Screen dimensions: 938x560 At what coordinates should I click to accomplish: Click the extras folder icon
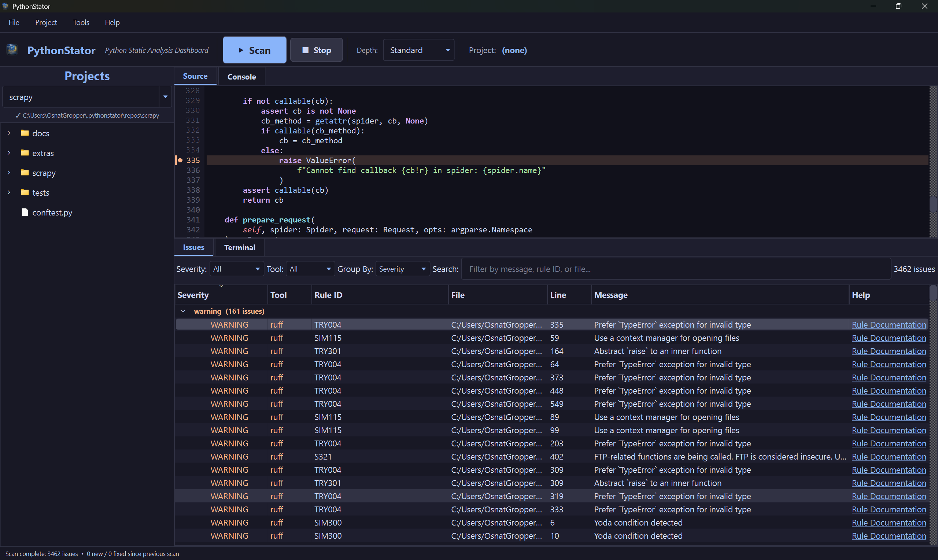coord(25,153)
